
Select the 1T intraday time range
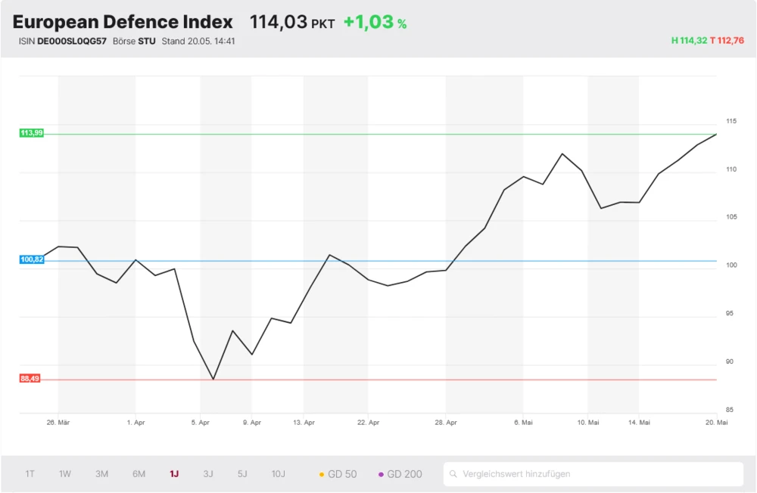30,473
